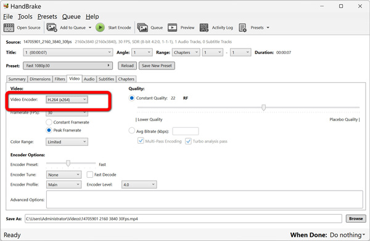This screenshot has width=370, height=241.
Task: Open the start chapter dropdown
Action: pos(213,52)
